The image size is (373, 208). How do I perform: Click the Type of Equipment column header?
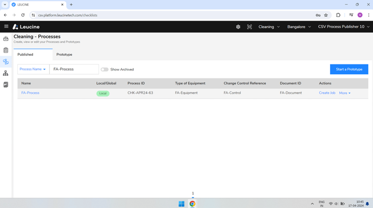190,83
